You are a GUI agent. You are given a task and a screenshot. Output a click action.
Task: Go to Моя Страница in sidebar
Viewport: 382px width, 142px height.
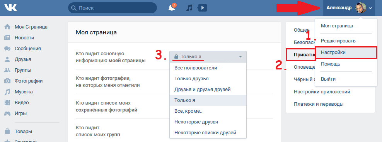coord(31,27)
